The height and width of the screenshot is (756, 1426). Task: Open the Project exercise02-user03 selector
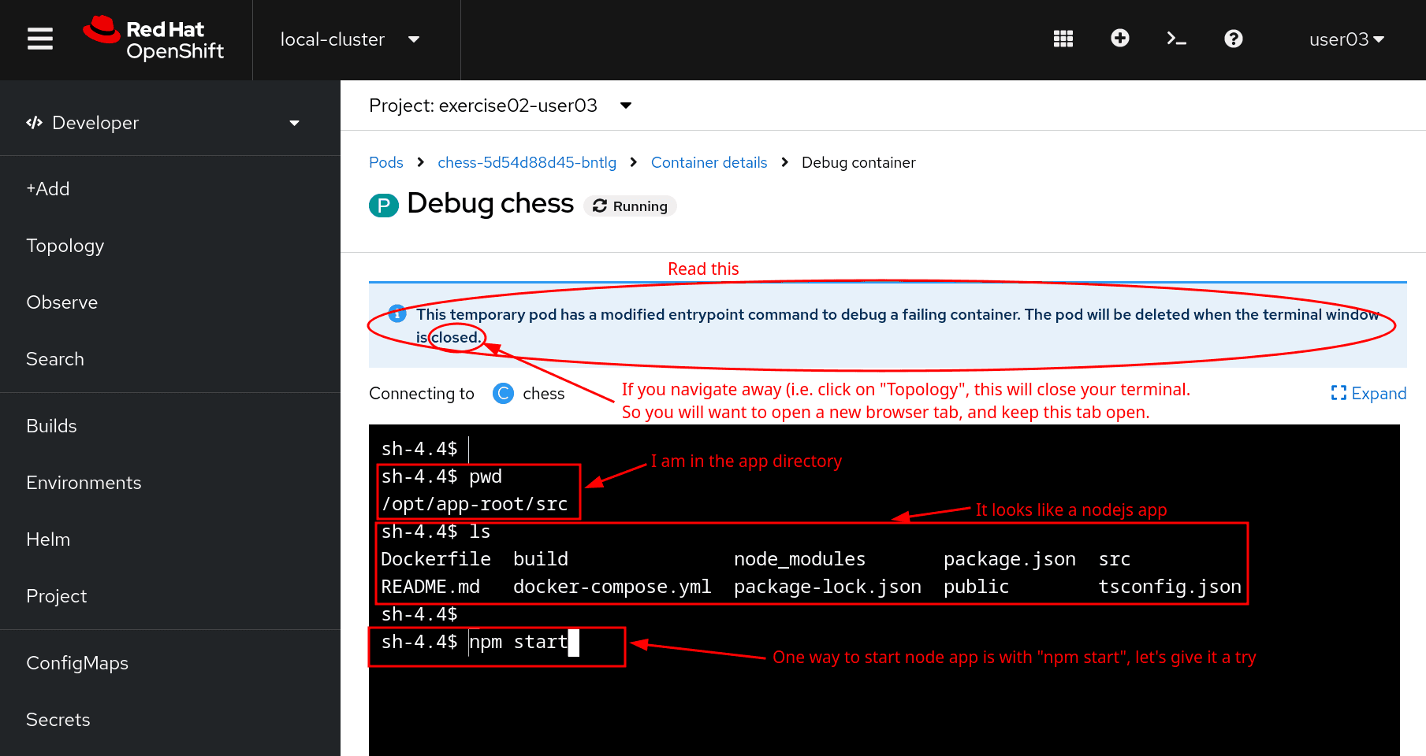[x=501, y=106]
